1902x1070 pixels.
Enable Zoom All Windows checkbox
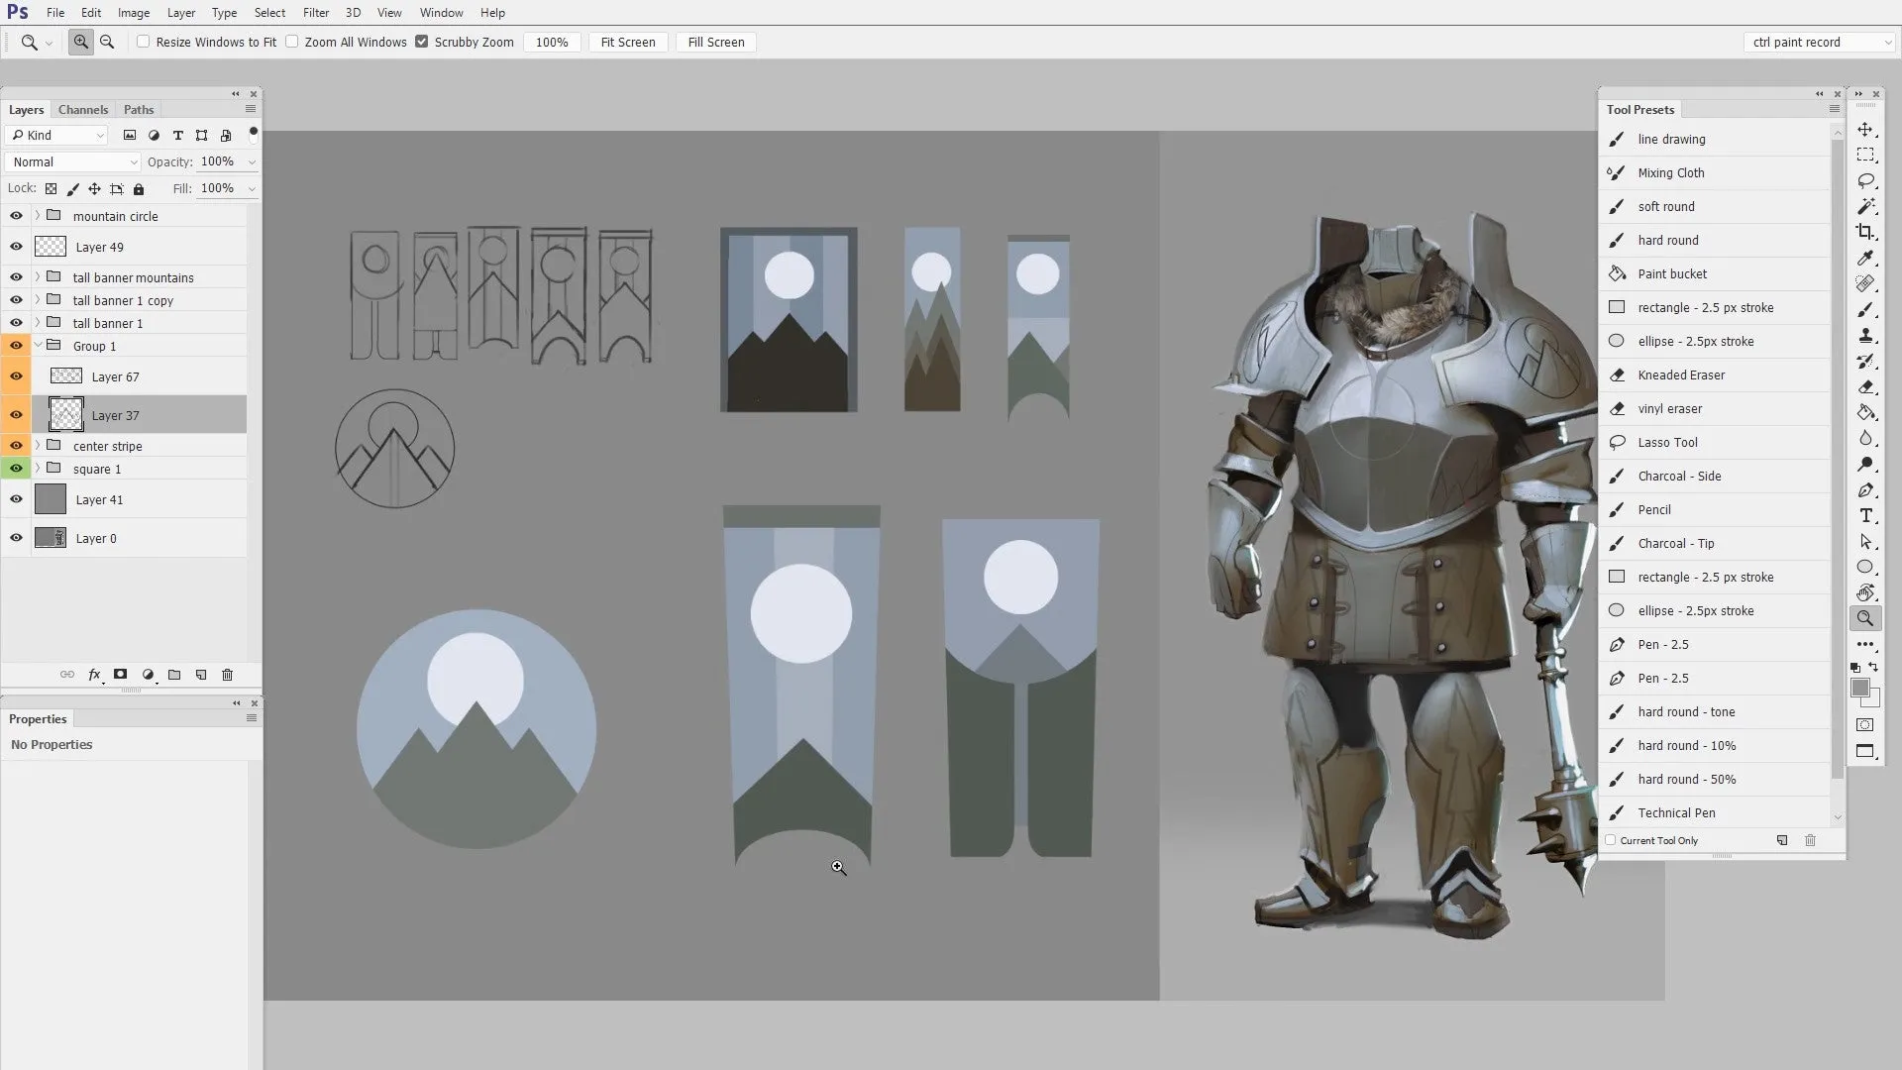click(292, 42)
